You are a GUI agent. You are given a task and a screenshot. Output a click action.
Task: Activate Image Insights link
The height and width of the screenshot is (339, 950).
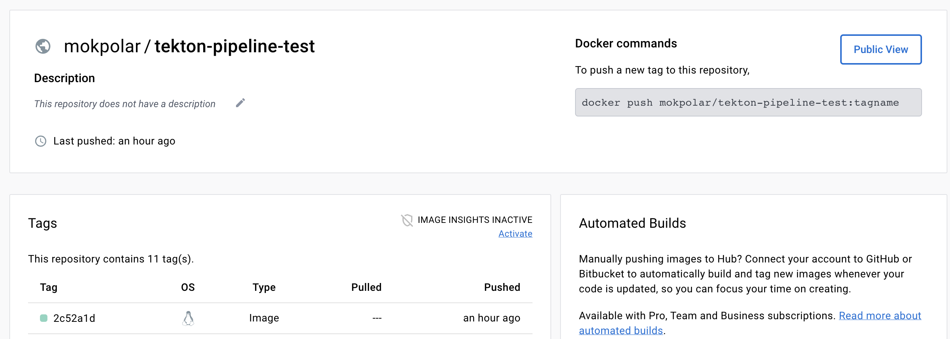point(515,234)
